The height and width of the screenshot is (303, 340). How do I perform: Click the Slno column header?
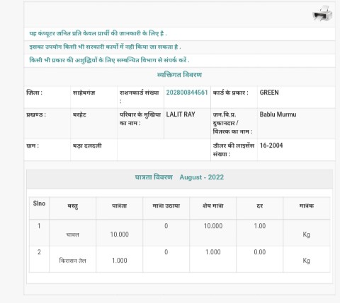pyautogui.click(x=39, y=203)
